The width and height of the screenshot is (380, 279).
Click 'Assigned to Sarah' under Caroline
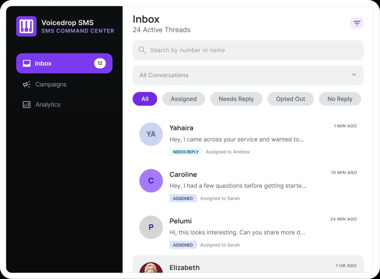220,198
